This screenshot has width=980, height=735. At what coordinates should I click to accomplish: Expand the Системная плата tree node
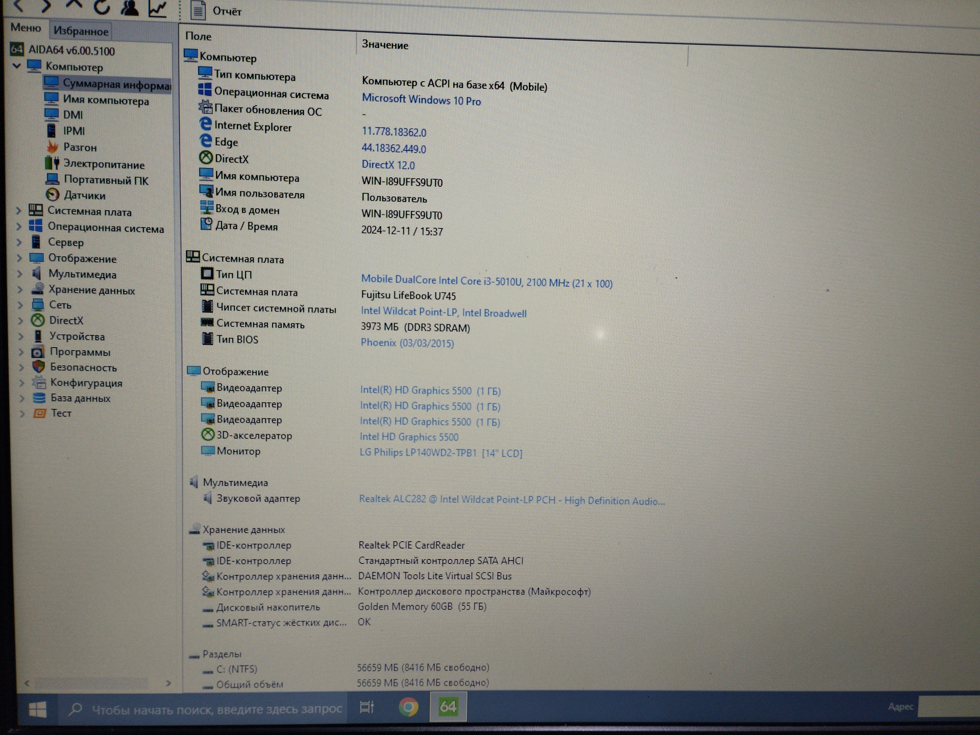pos(19,210)
